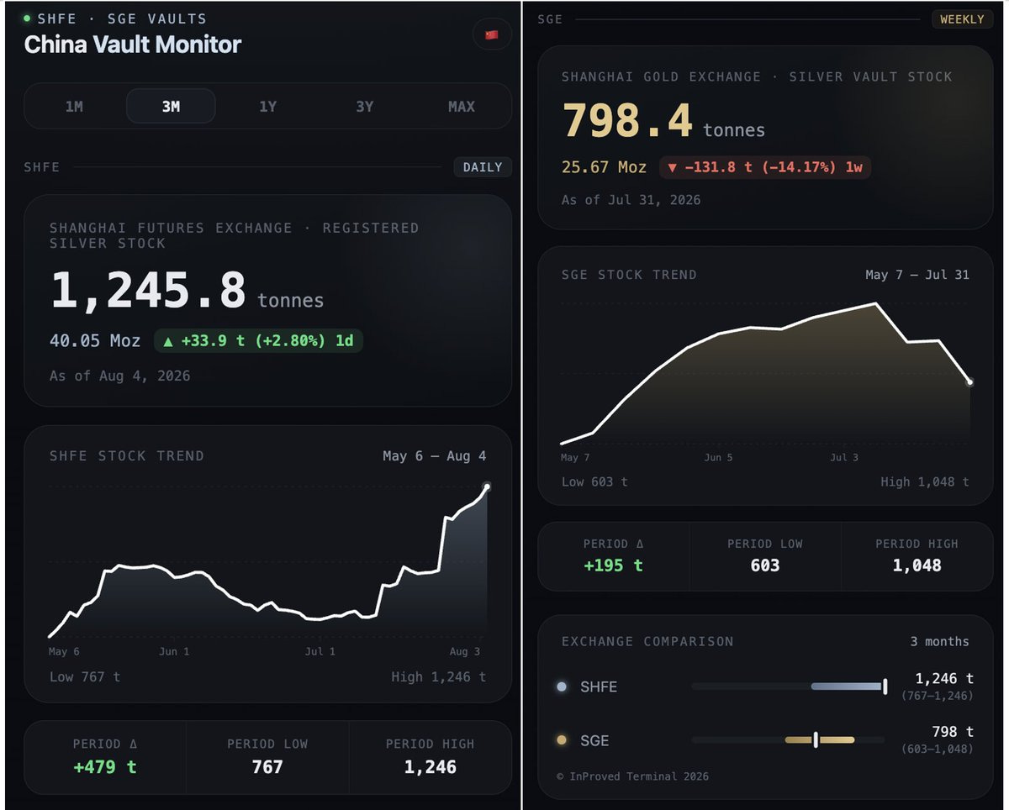Viewport: 1009px width, 810px height.
Task: Click the SHFE period low 767
Action: (x=267, y=766)
